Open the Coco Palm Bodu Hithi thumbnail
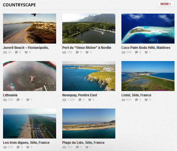 [148, 29]
